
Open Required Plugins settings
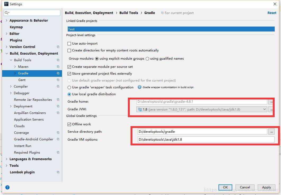point(27,153)
